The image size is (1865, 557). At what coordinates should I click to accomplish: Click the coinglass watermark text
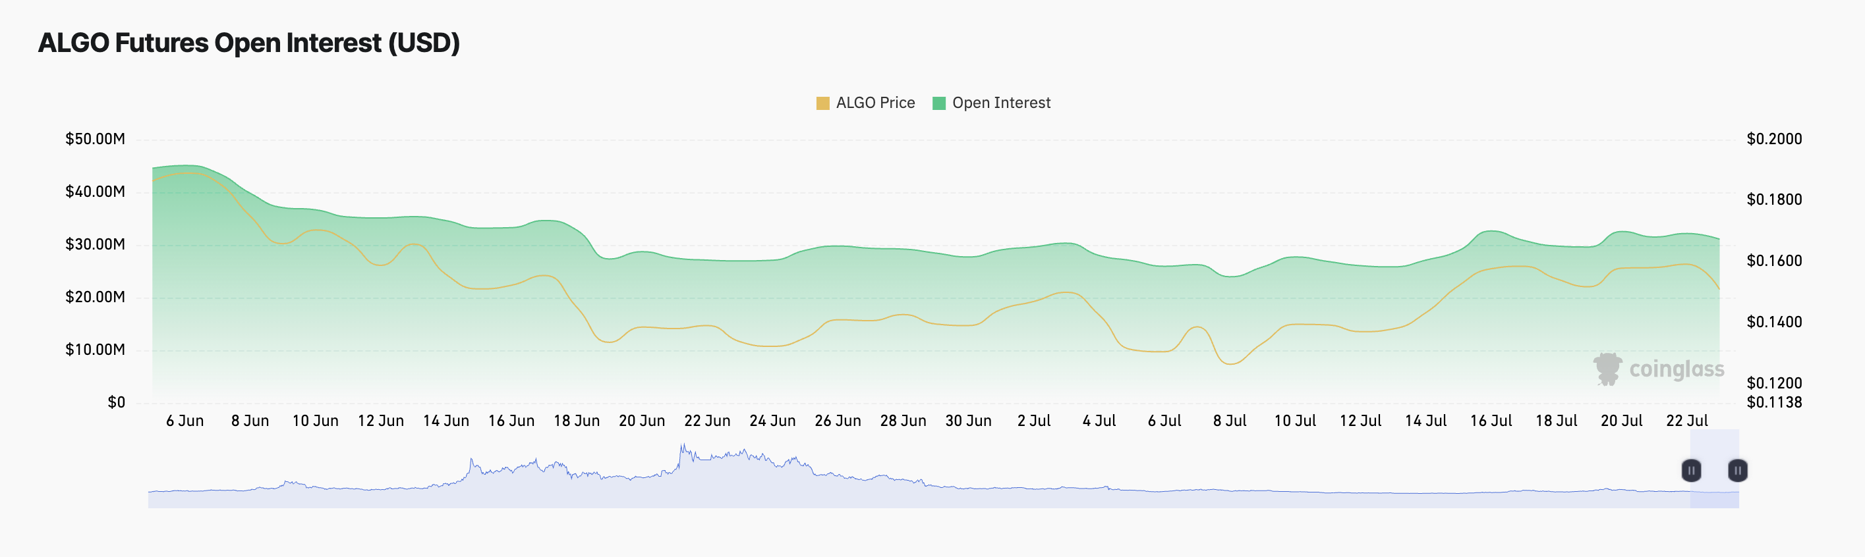click(x=1676, y=369)
